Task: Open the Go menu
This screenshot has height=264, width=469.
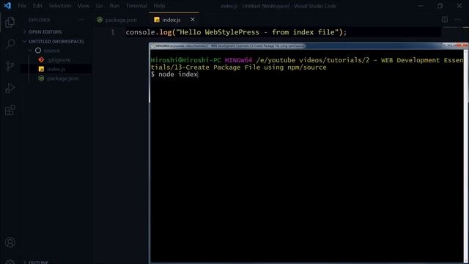Action: click(x=100, y=6)
